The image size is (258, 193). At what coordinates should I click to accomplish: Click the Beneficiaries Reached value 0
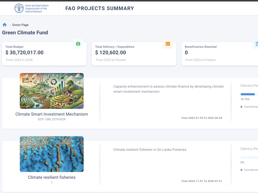point(186,52)
